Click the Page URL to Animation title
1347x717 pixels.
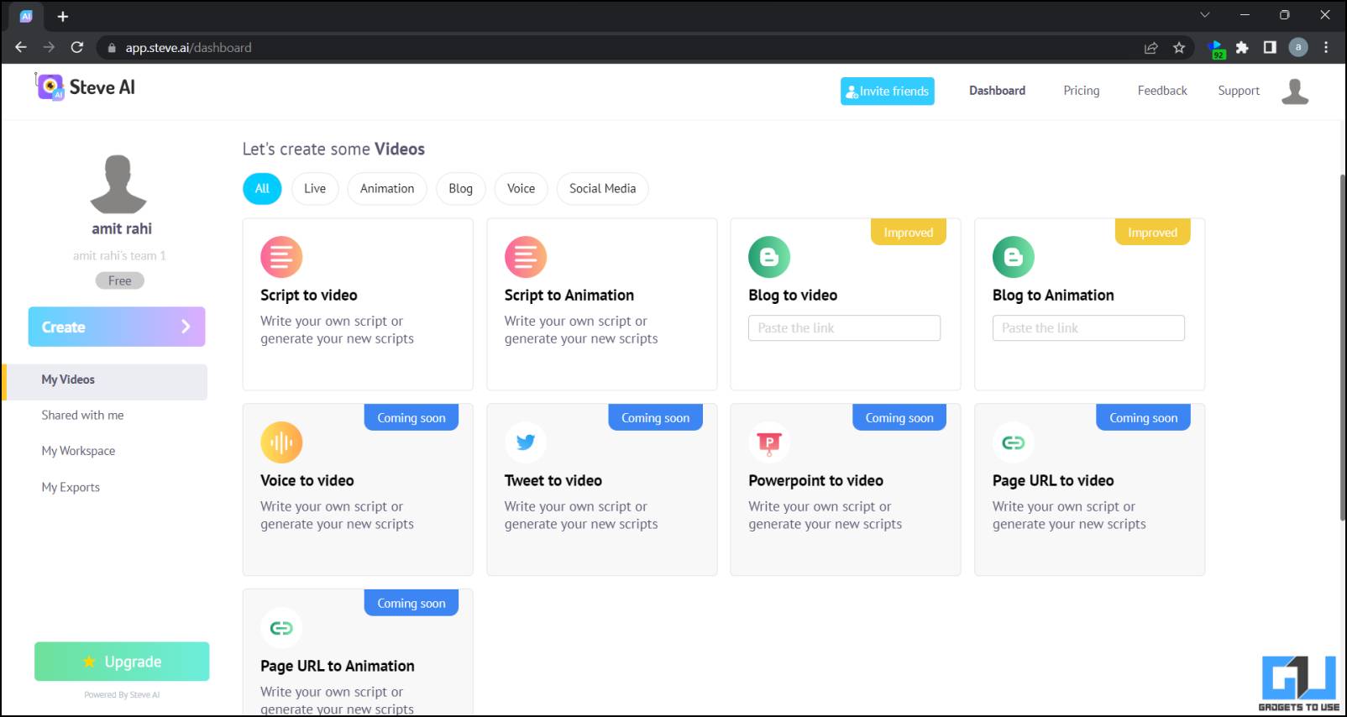point(338,667)
